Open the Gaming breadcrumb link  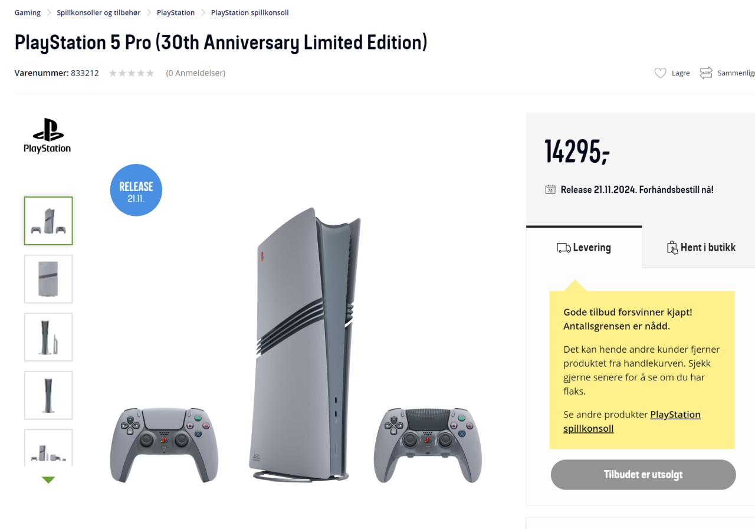[x=28, y=12]
